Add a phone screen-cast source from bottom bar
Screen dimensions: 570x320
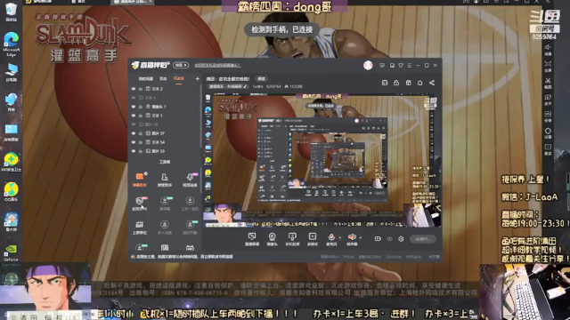click(292, 239)
